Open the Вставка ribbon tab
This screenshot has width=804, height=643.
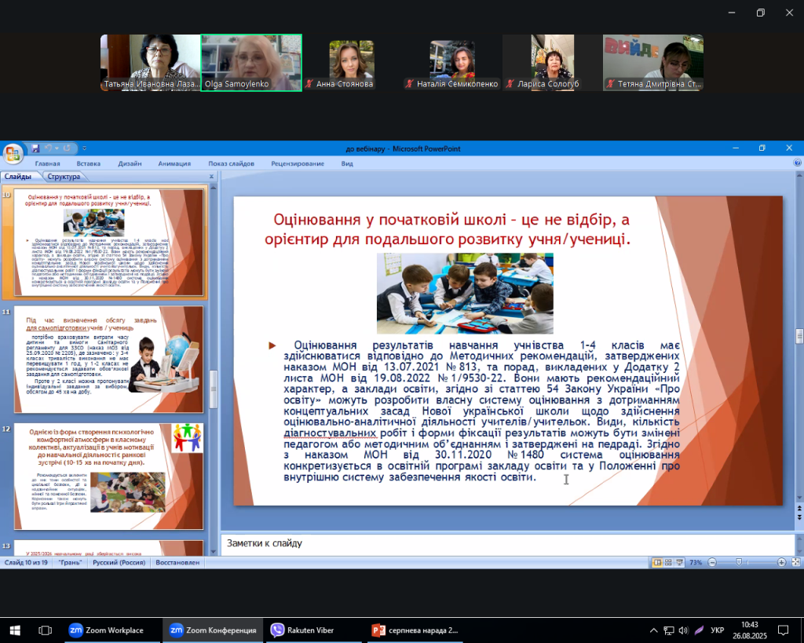click(x=88, y=163)
